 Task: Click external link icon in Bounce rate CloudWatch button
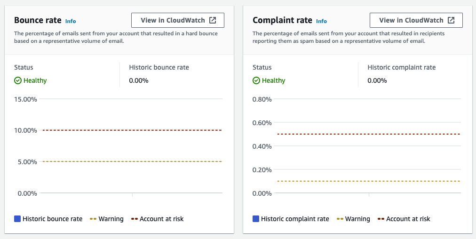(x=213, y=20)
